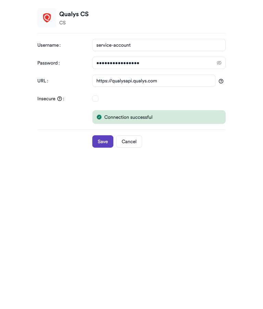Select the Username input field
Viewport: 263px width, 309px height.
pos(159,45)
